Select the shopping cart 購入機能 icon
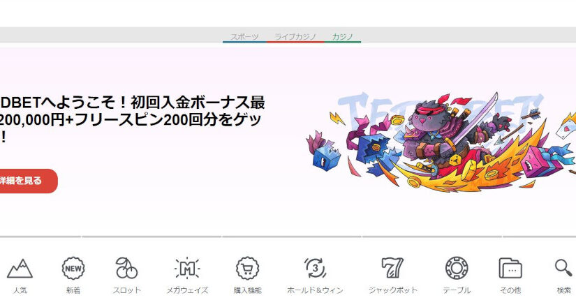 point(247,268)
